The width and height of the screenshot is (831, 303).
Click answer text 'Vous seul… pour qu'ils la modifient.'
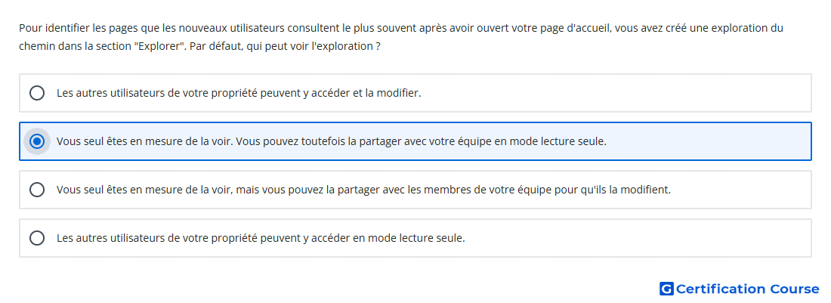[363, 190]
